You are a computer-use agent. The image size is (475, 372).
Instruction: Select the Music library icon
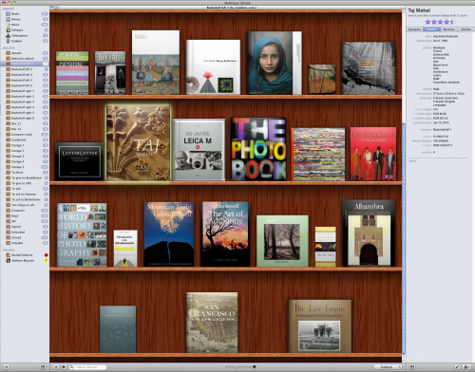[9, 25]
